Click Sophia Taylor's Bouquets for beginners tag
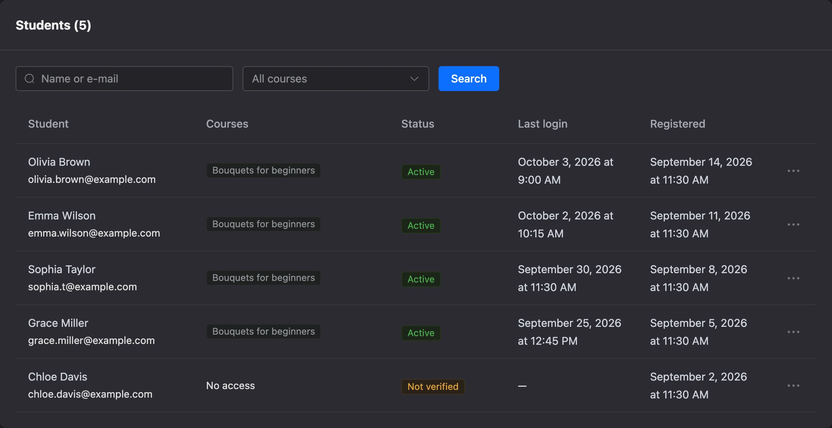This screenshot has width=832, height=428. click(x=264, y=278)
